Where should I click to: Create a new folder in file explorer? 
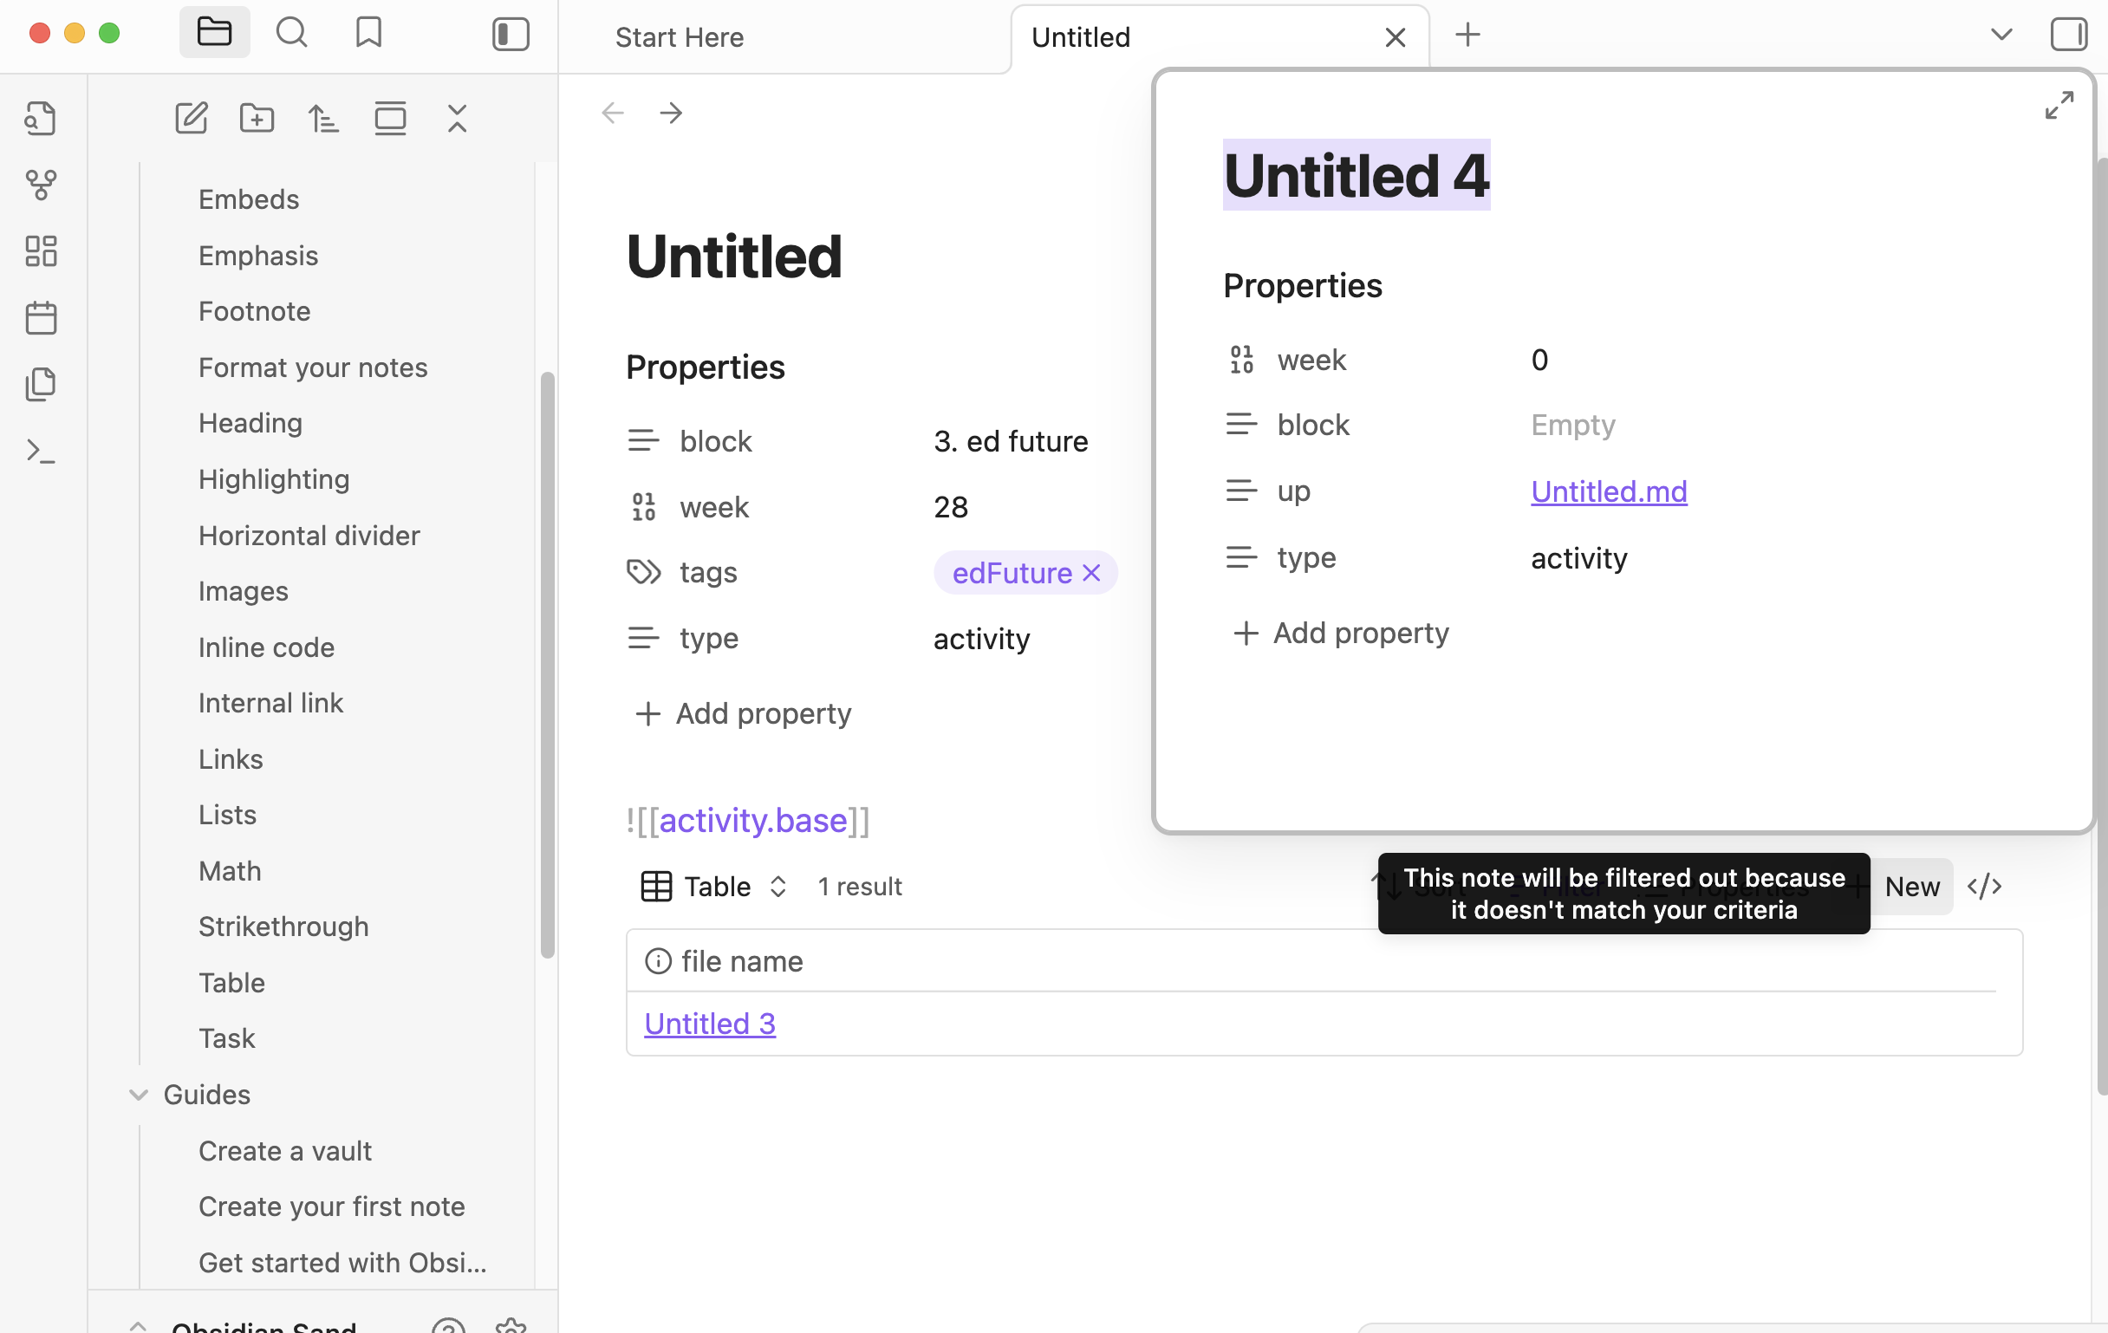[x=257, y=118]
